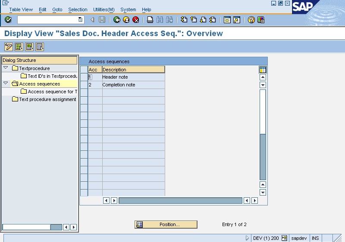Collapse the command field arrow
This screenshot has height=242, width=345.
(92, 20)
